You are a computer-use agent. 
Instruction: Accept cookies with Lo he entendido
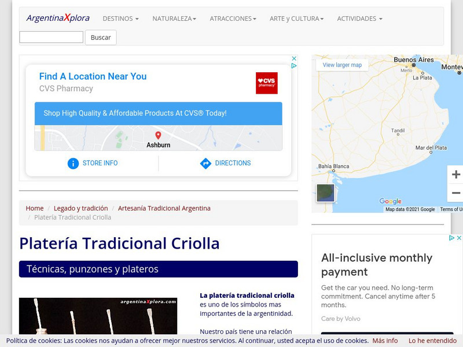pyautogui.click(x=432, y=341)
